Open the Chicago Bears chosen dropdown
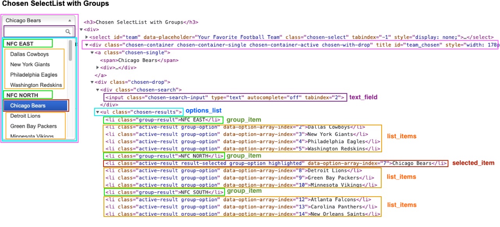The width and height of the screenshot is (500, 227). pos(39,20)
